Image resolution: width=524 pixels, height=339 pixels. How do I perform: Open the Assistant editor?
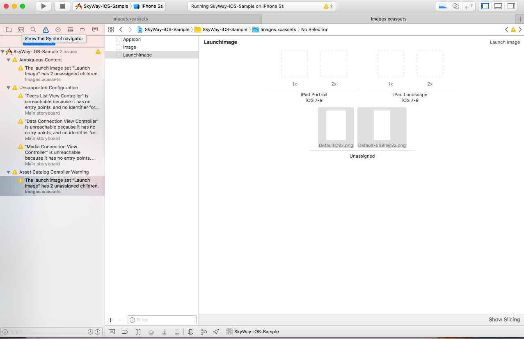coord(456,6)
